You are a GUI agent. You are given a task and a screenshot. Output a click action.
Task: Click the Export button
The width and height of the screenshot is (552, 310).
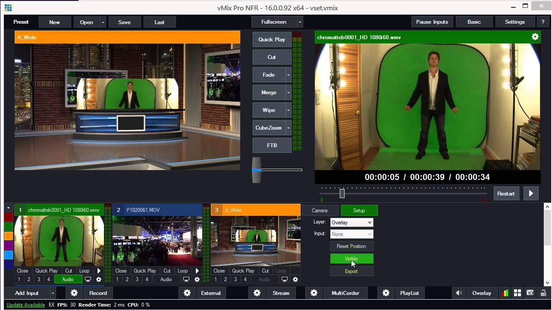coord(351,271)
